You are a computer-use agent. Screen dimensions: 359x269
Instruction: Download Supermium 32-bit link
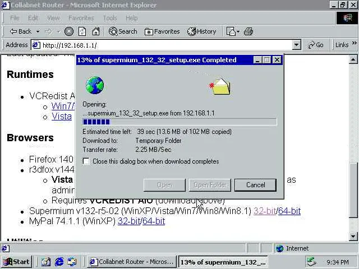(x=265, y=211)
